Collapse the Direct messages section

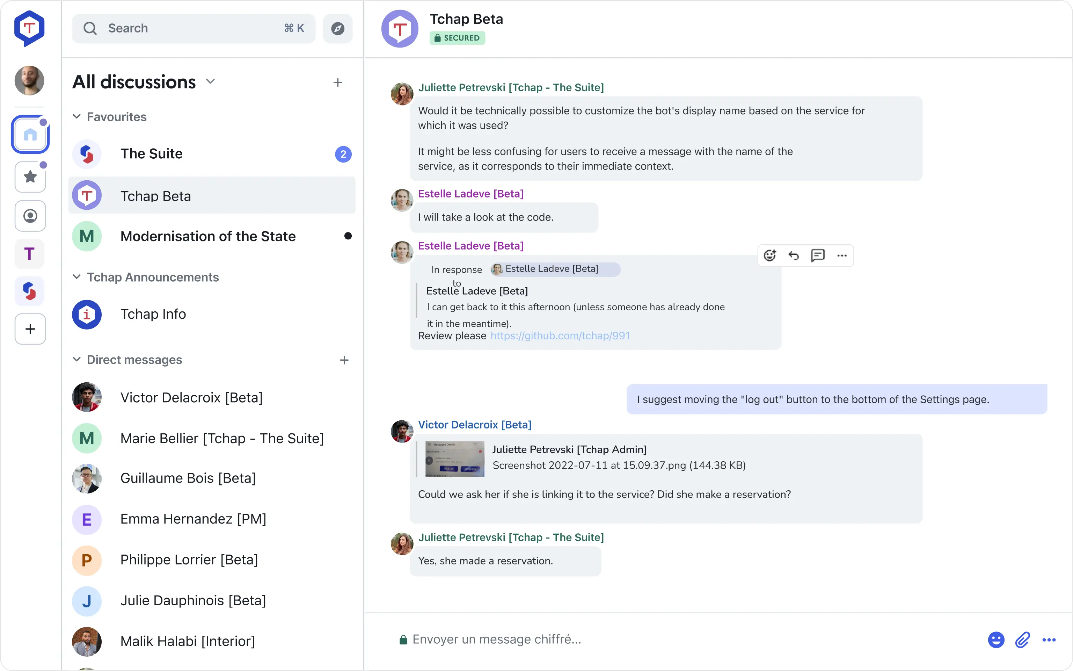77,360
